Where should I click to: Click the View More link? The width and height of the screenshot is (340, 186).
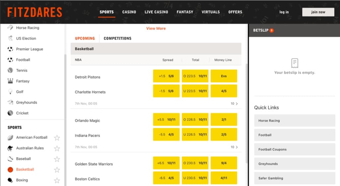pyautogui.click(x=156, y=29)
